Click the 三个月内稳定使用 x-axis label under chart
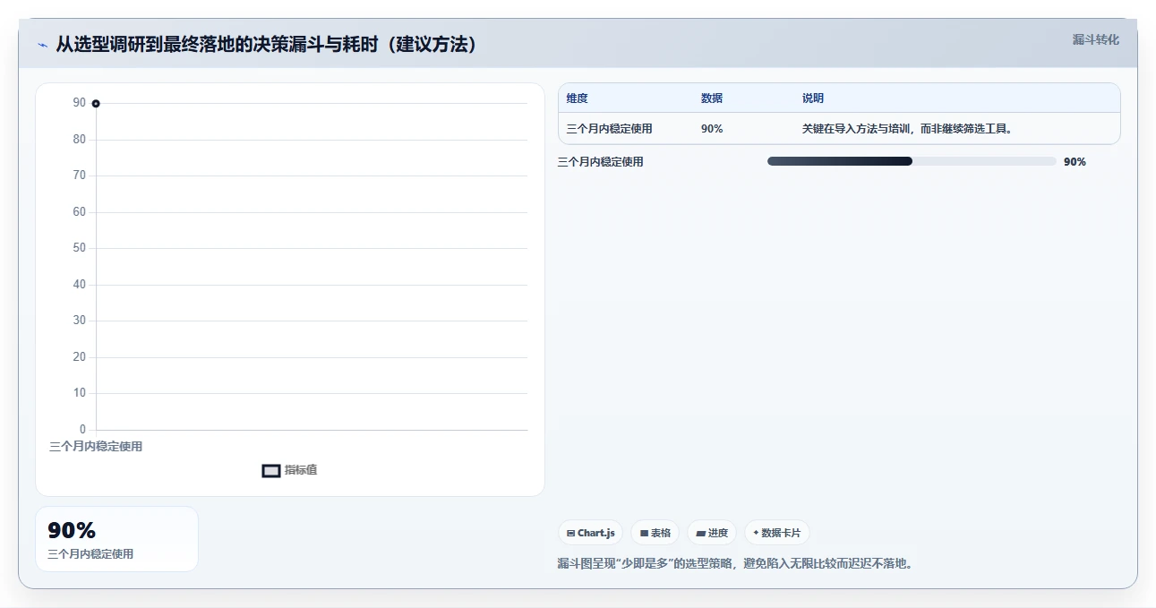Viewport: 1156px width, 608px height. tap(96, 446)
